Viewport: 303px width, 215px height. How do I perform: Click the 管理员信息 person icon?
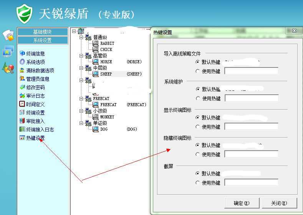(22, 79)
